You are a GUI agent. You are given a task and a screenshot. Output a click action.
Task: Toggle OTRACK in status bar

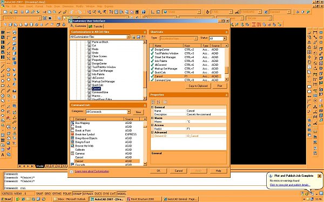[88, 193]
